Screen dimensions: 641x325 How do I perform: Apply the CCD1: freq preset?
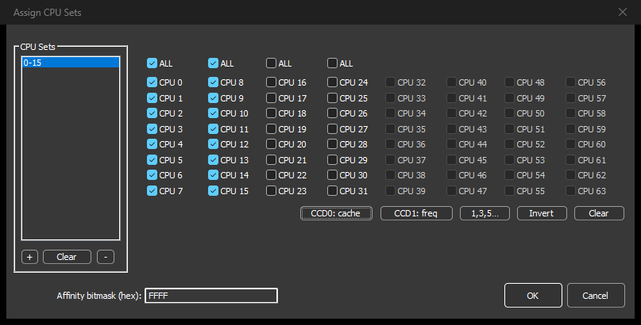[x=416, y=213]
